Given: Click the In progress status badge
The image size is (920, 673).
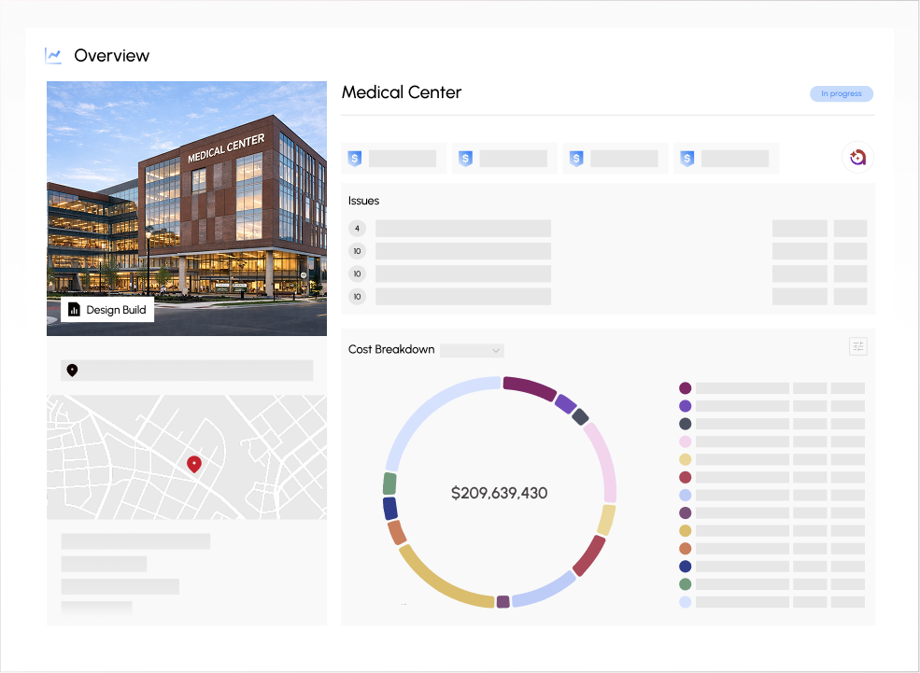Looking at the screenshot, I should 841,93.
